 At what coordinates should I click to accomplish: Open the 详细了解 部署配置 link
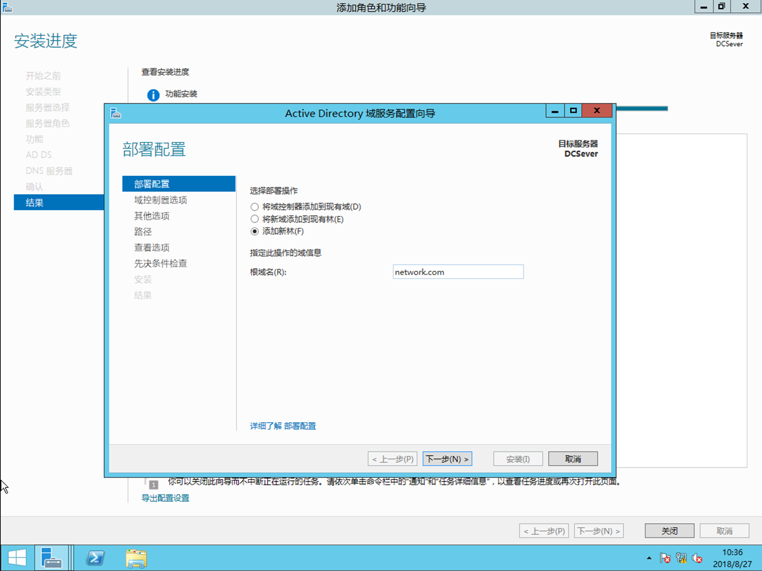pos(283,426)
